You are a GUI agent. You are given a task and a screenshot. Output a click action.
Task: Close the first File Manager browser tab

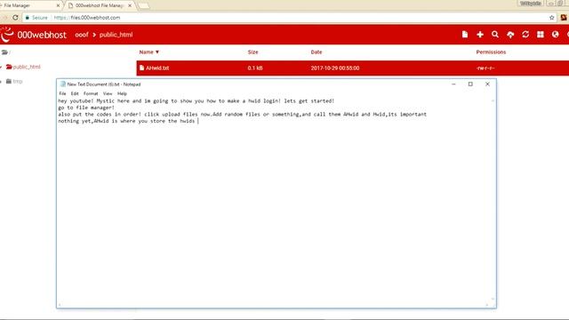coord(58,5)
